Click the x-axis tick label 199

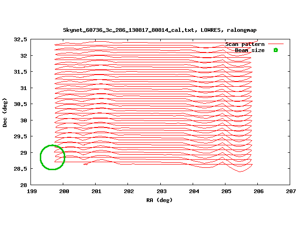point(31,191)
